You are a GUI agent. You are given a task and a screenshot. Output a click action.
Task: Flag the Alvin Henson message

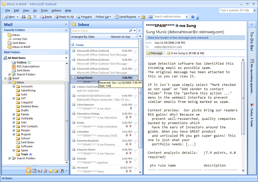[135, 106]
